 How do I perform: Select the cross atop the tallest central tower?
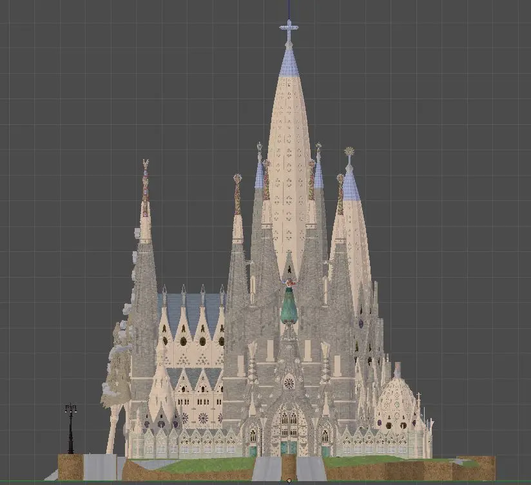coord(289,30)
